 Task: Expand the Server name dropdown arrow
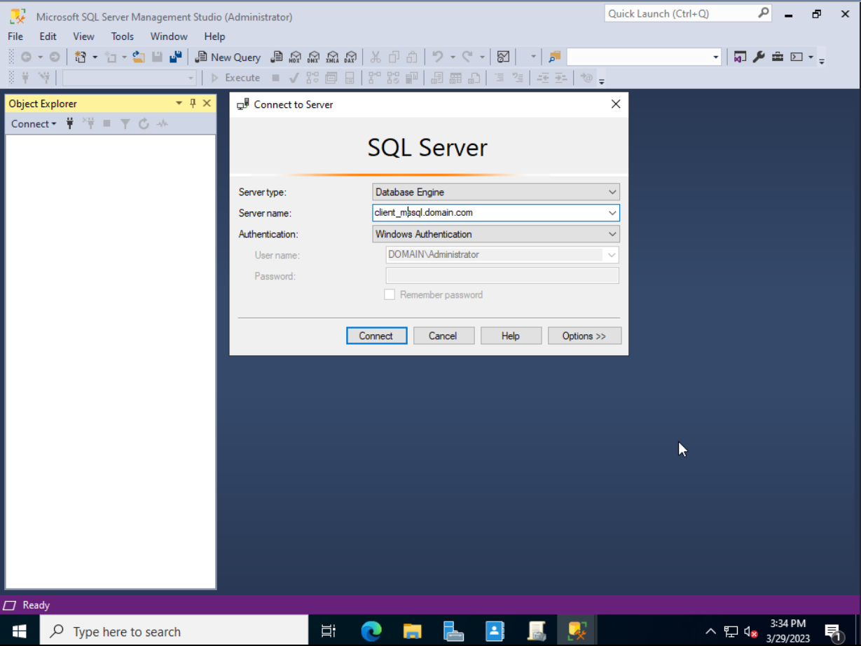point(612,213)
